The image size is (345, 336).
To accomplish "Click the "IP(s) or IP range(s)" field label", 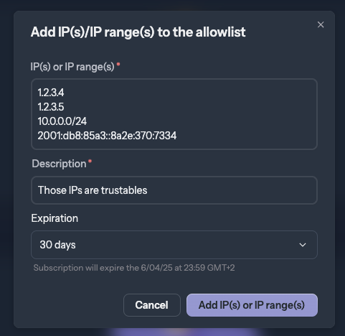I will pyautogui.click(x=72, y=67).
